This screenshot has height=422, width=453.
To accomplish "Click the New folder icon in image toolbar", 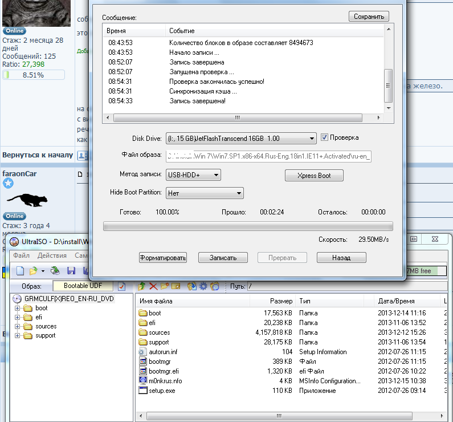I will (x=164, y=286).
